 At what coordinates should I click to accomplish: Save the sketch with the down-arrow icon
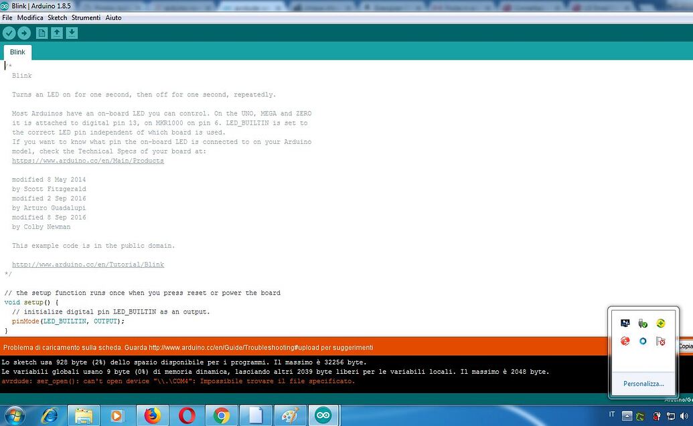(72, 32)
